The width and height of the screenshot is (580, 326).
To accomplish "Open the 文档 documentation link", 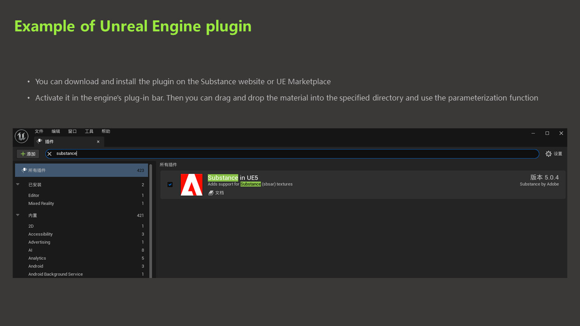I will 216,193.
